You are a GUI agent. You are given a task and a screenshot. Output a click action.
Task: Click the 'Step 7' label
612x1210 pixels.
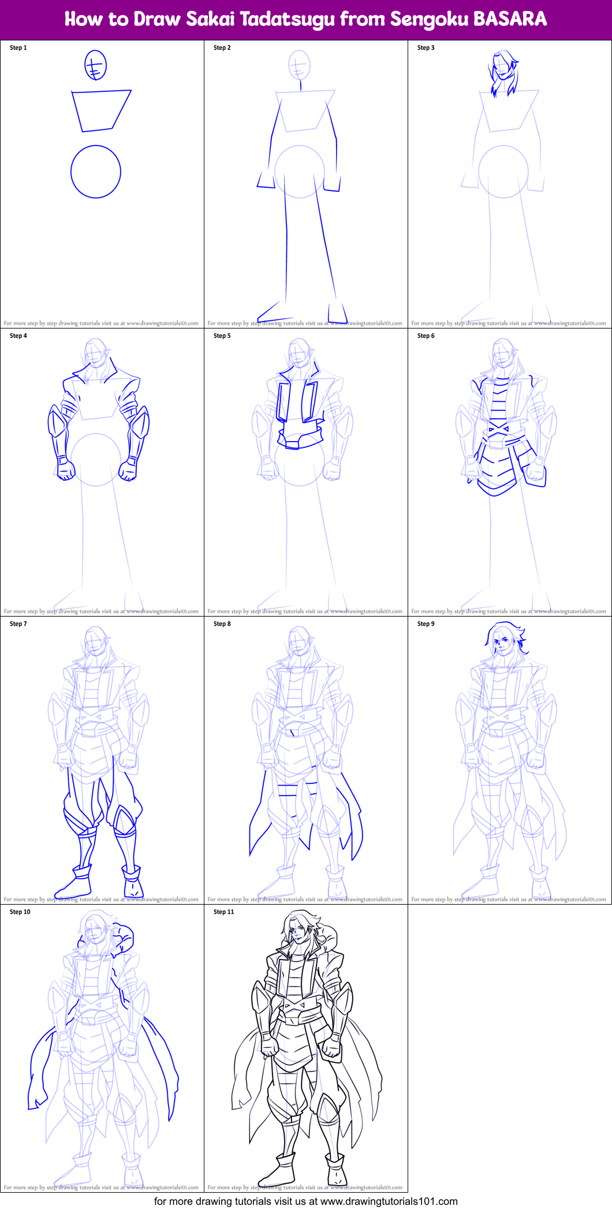(x=18, y=624)
